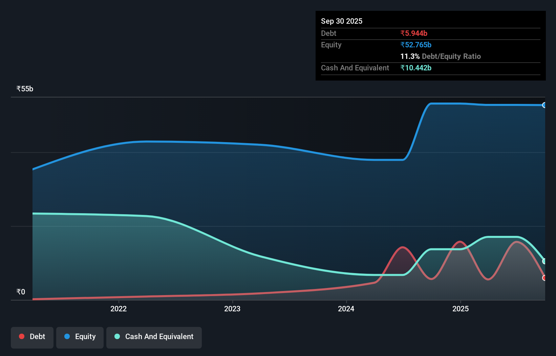Expand the Sep 30 2025 tooltip panel
Viewport: 556px width, 356px height.
click(342, 21)
